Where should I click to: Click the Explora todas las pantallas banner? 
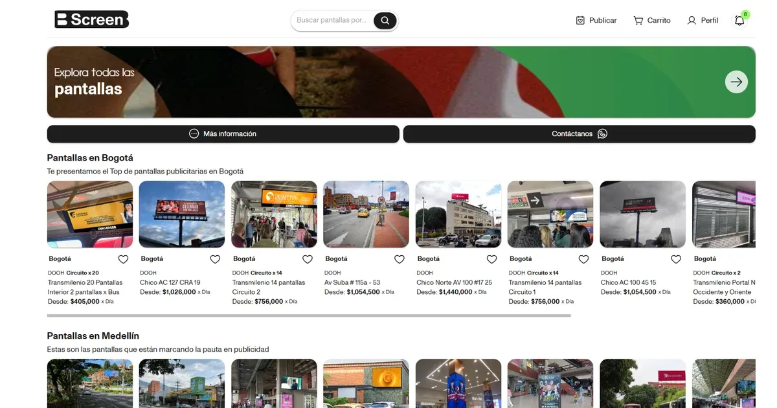pyautogui.click(x=401, y=82)
